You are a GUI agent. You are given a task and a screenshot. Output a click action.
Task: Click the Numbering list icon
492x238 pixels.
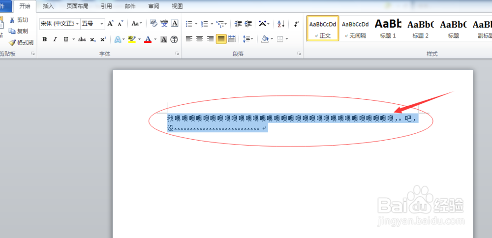(205, 24)
